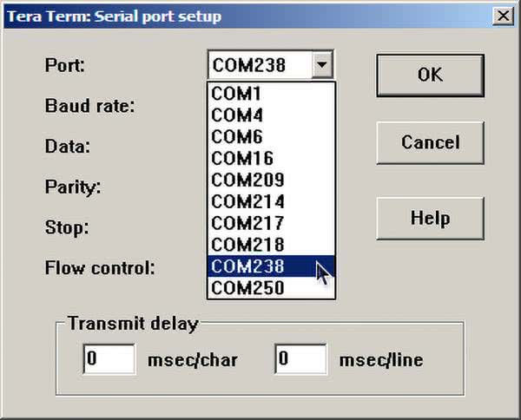Image resolution: width=521 pixels, height=420 pixels.
Task: Pick COM217 in the port list
Action: [x=260, y=223]
